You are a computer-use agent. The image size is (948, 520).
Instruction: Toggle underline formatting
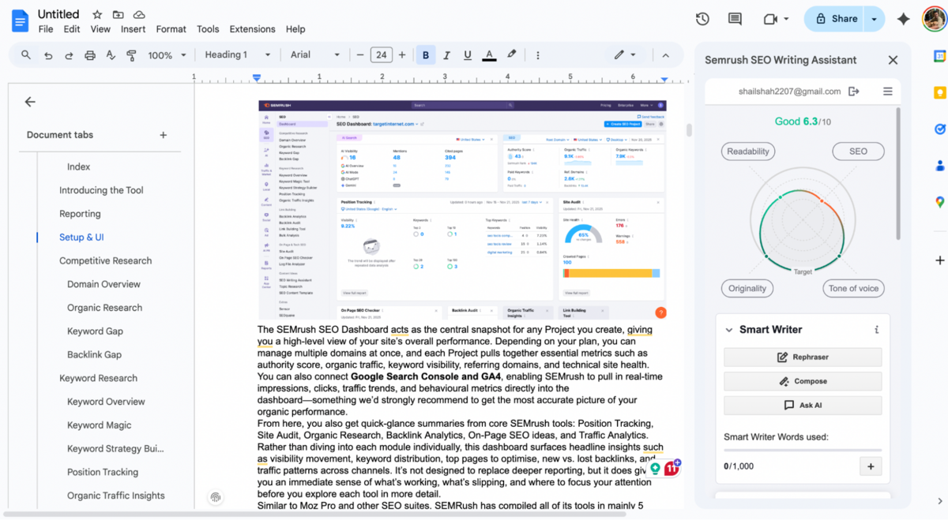[x=468, y=55]
